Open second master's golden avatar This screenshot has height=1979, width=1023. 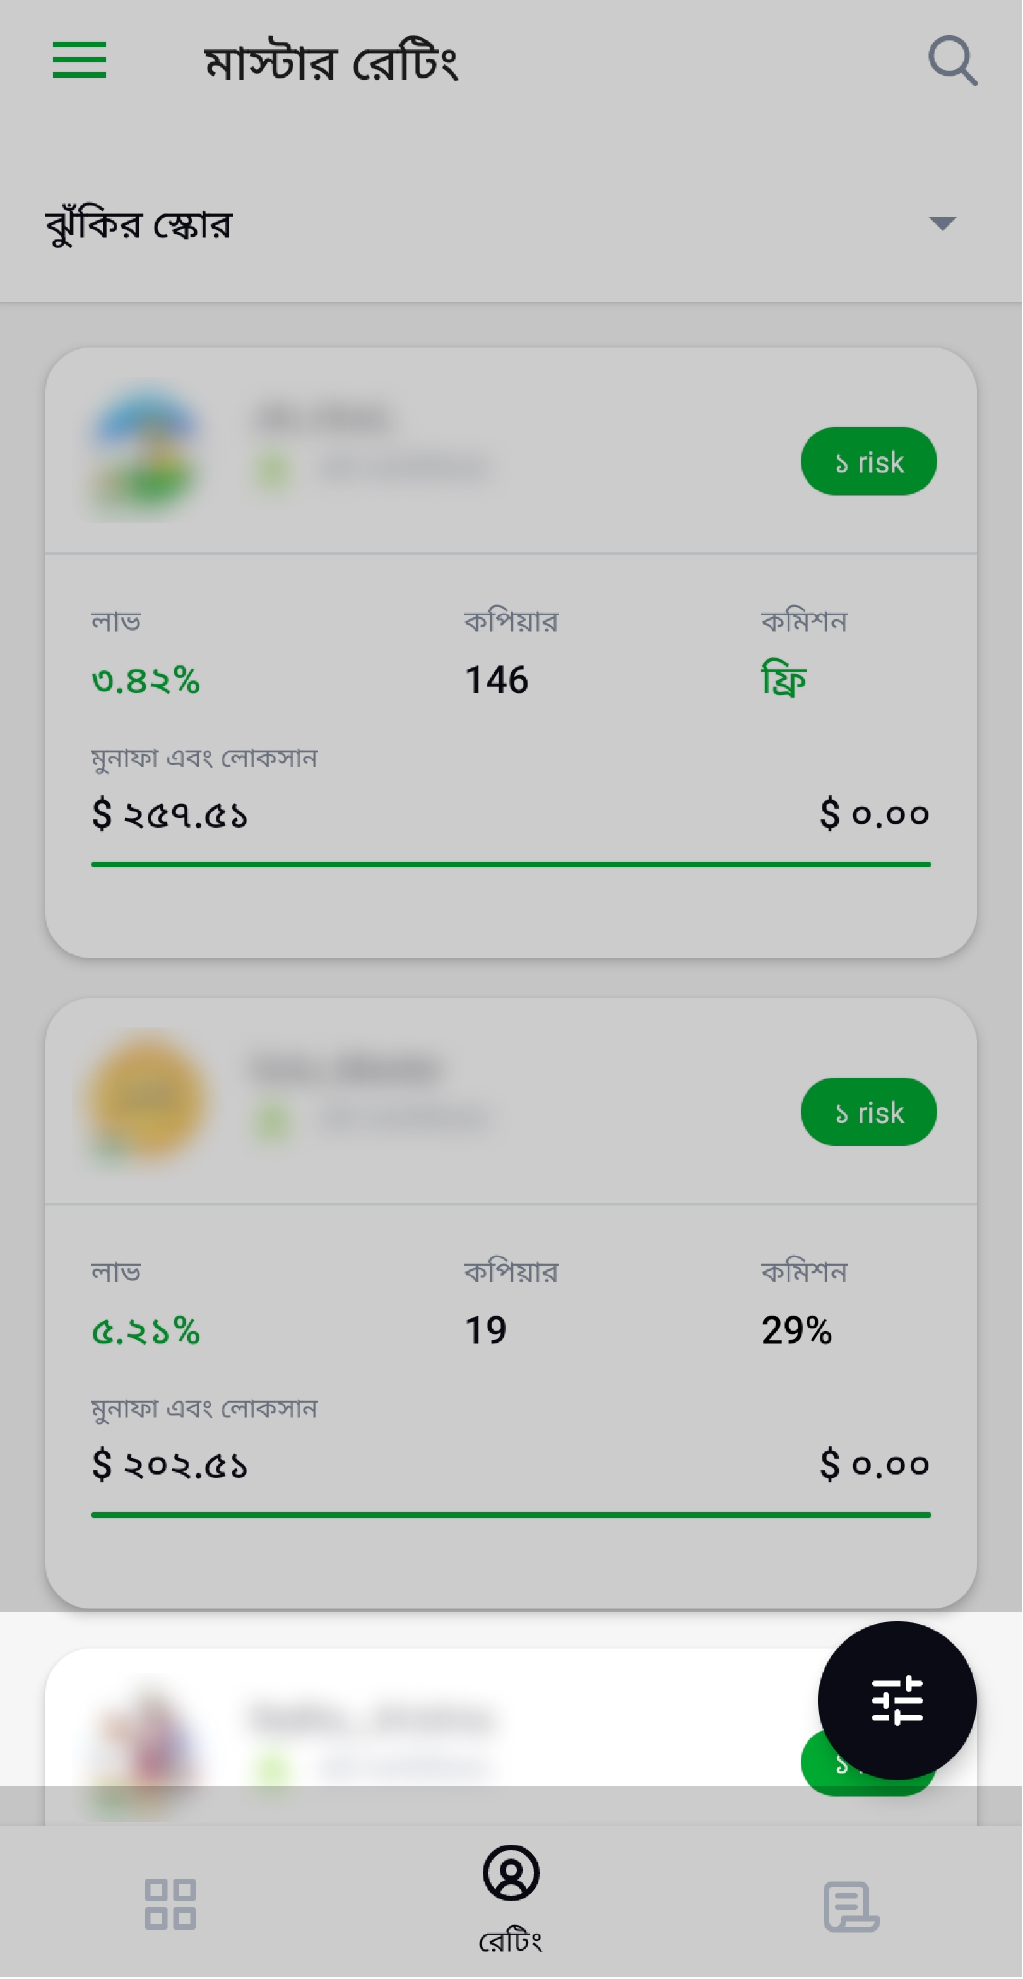146,1101
